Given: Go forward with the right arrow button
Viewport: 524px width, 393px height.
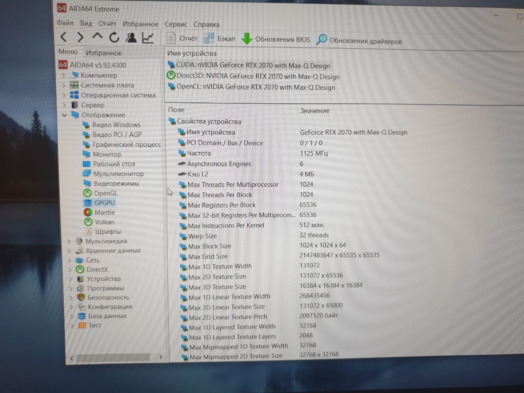Looking at the screenshot, I should pyautogui.click(x=80, y=38).
